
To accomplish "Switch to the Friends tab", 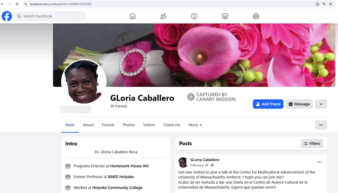I will [x=108, y=125].
